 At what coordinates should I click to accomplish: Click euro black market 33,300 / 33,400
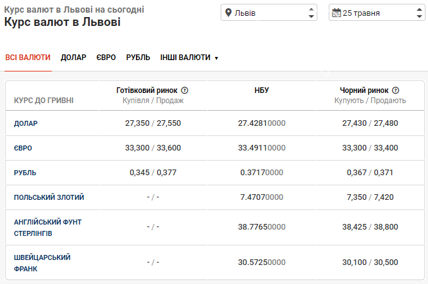370,148
